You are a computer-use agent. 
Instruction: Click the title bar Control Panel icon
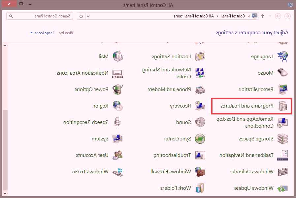(290, 5)
